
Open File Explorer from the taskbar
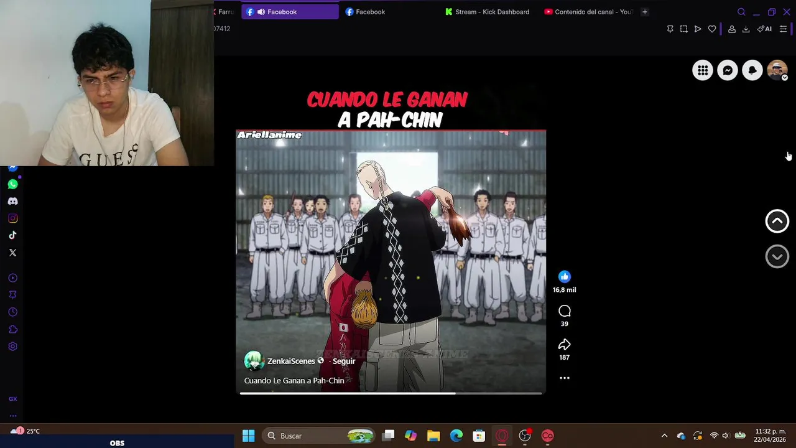[433, 436]
